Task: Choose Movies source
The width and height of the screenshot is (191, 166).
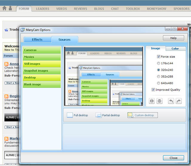Action: 42,57
